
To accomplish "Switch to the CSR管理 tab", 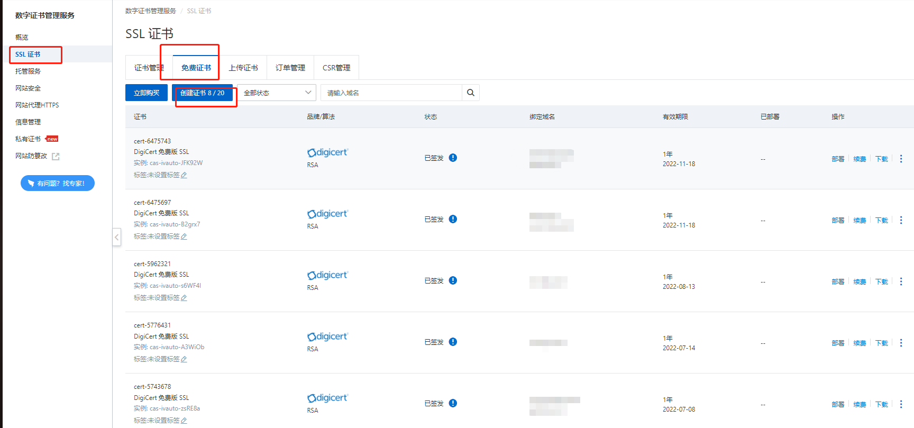I will click(x=336, y=68).
